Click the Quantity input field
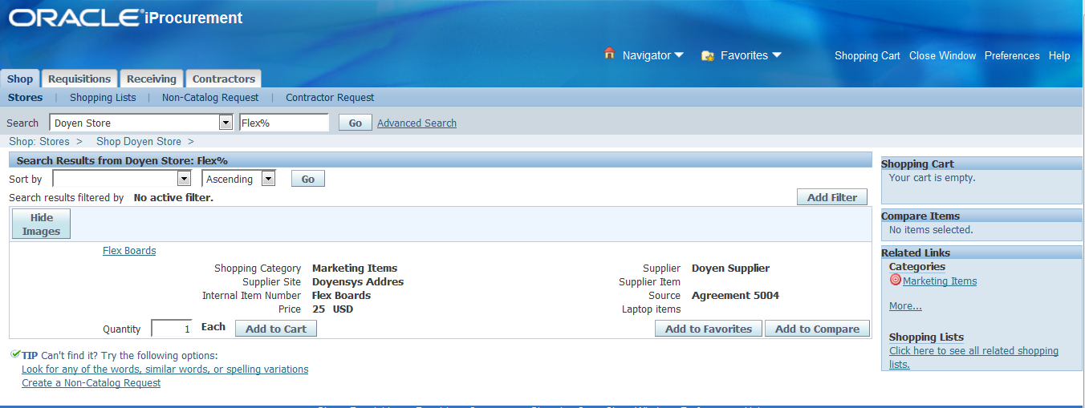This screenshot has width=1085, height=408. tap(172, 329)
